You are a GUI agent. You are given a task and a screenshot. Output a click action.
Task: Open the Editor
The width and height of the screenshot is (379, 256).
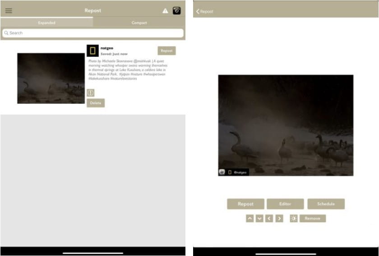[x=285, y=204]
